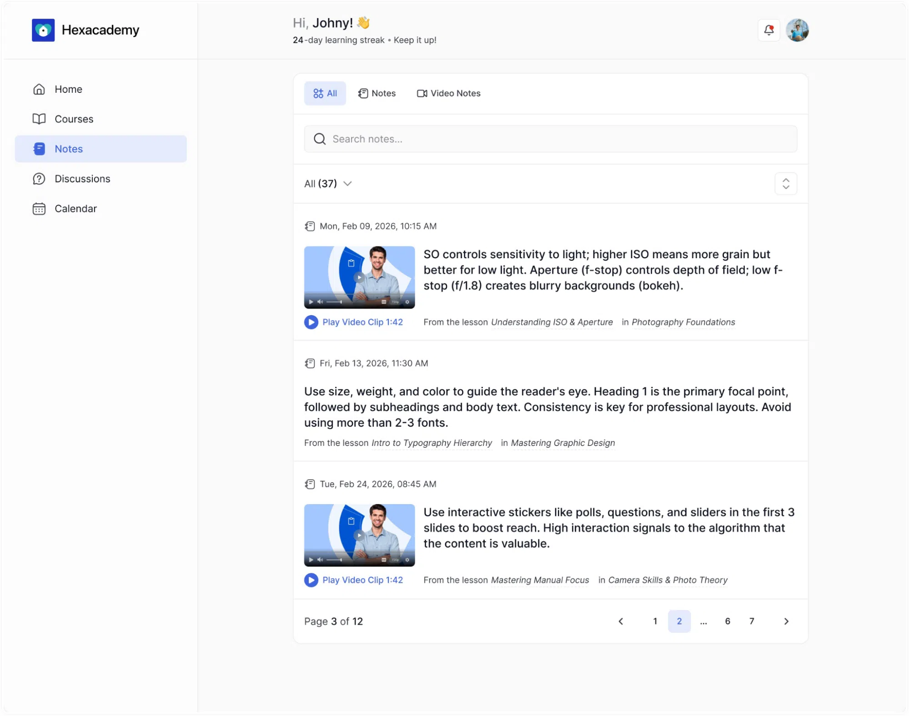Screen dimensions: 909x716
Task: Open Calendar in the sidebar
Action: (101, 209)
